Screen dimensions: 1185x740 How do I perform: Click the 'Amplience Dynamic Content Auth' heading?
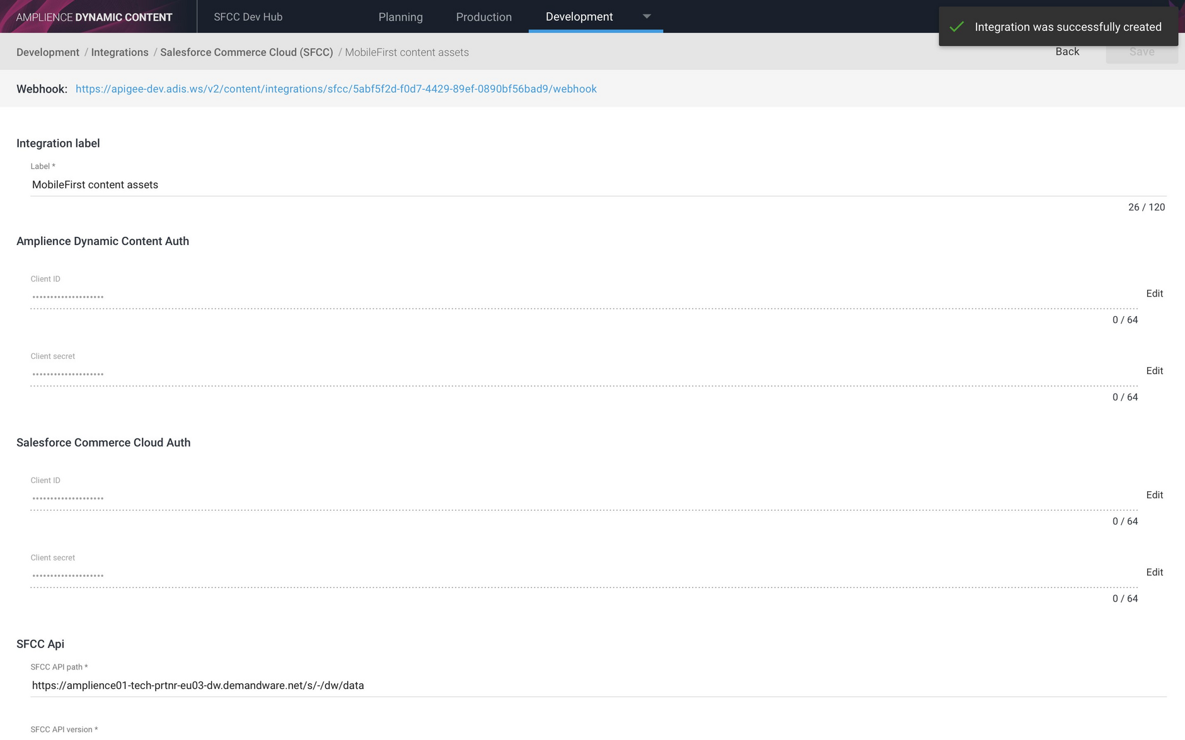click(103, 241)
